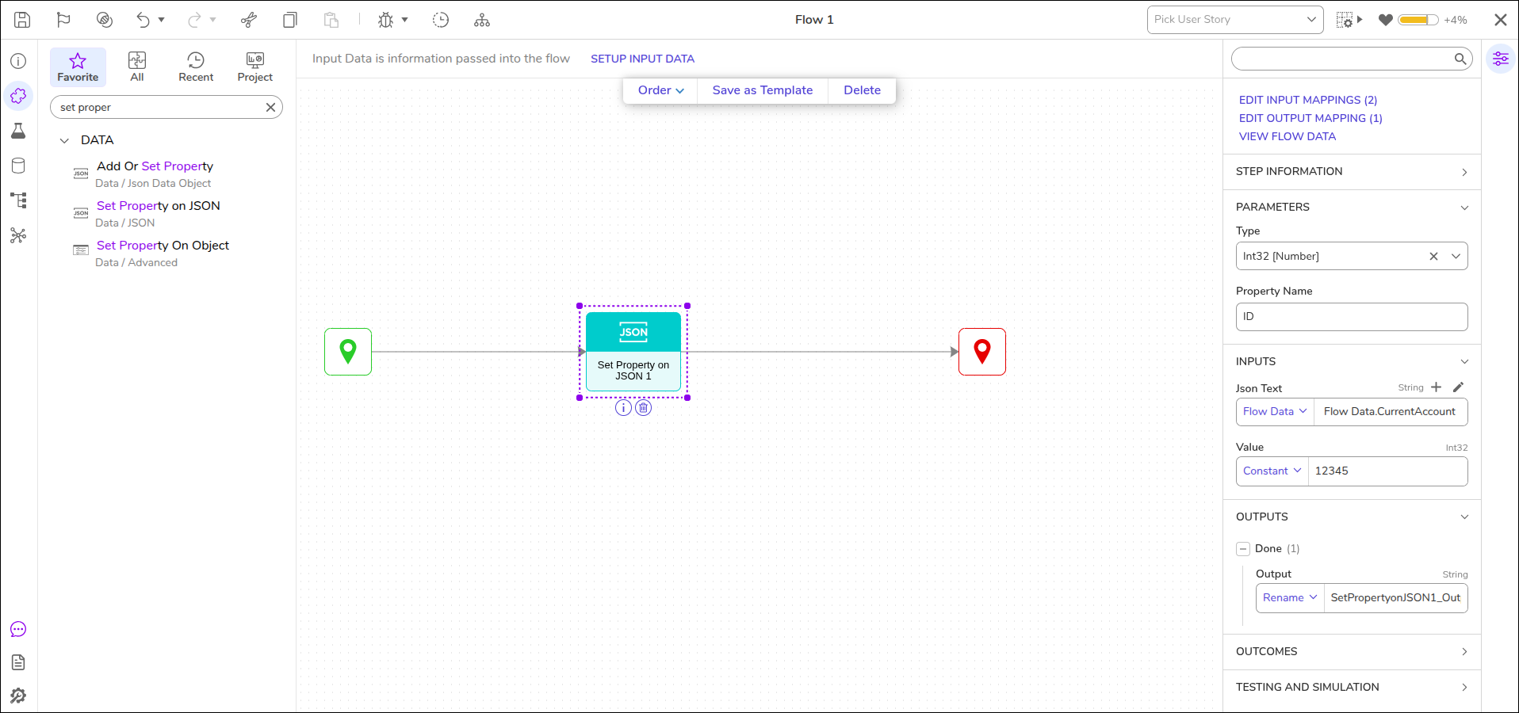This screenshot has height=713, width=1519.
Task: Select the red end node on canvas
Action: pos(982,352)
